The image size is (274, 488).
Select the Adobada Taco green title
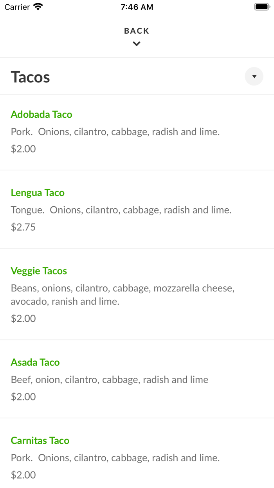41,114
